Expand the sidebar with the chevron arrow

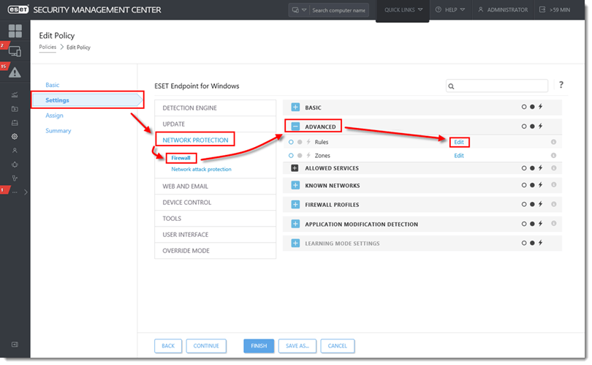tap(26, 192)
